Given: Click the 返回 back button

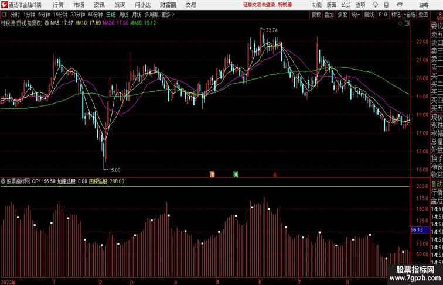Looking at the screenshot, I should pyautogui.click(x=423, y=15).
